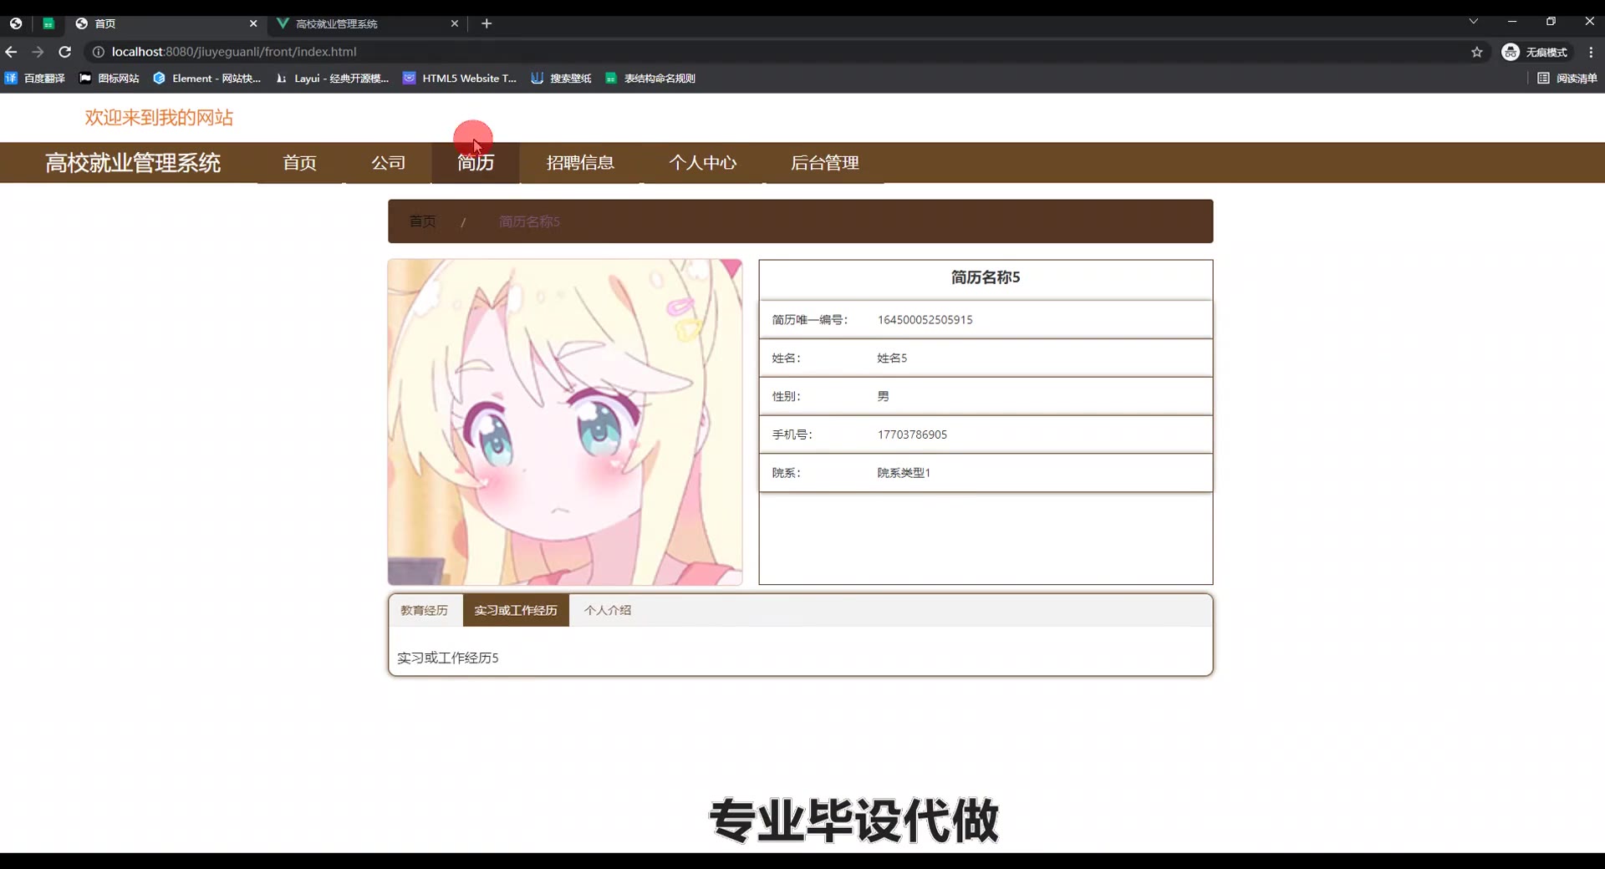Open the 后台管理 navigation menu item
This screenshot has height=869, width=1605.
(x=825, y=163)
